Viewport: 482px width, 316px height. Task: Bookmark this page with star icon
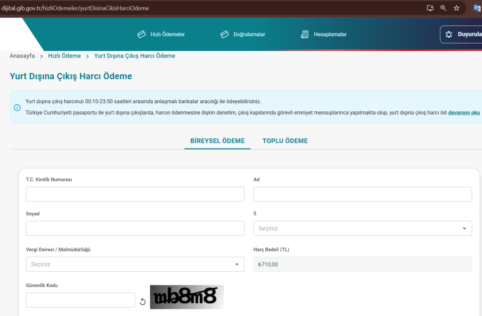tap(456, 8)
